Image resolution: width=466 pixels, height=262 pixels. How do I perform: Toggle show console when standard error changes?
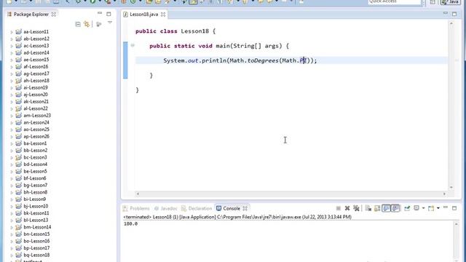[x=395, y=209]
